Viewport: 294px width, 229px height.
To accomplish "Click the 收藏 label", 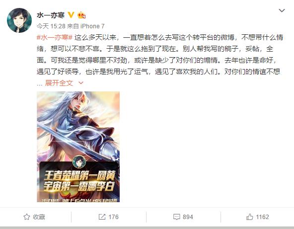I will click(39, 217).
